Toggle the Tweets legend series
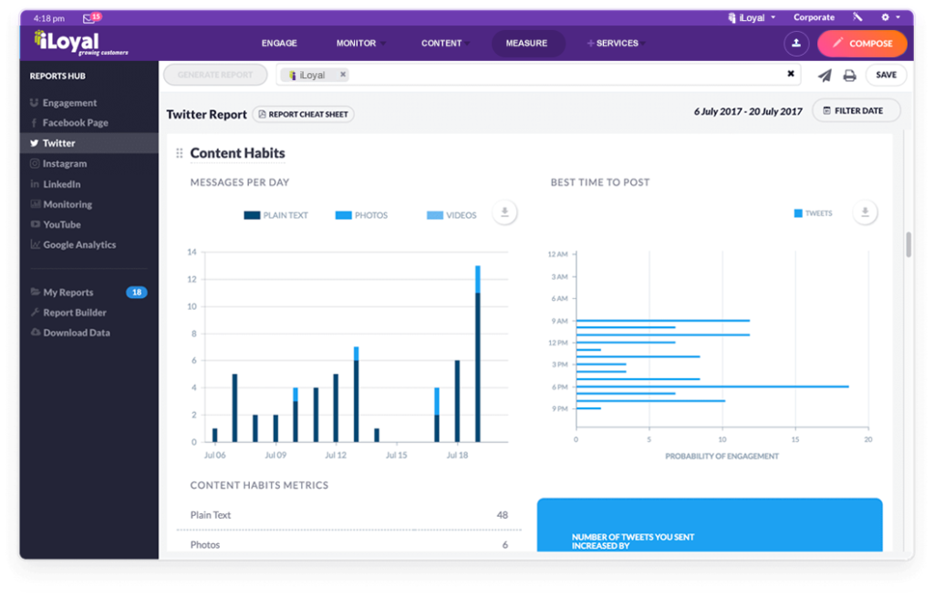 point(813,213)
